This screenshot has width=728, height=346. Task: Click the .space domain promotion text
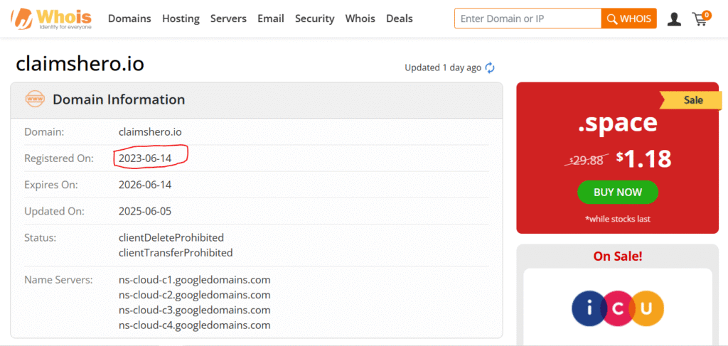coord(618,123)
